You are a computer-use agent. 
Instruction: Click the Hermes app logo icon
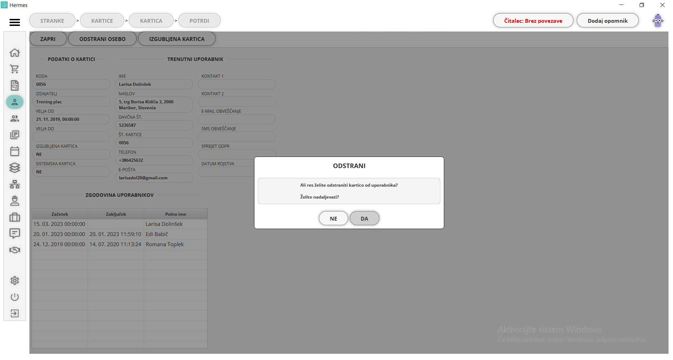point(4,5)
